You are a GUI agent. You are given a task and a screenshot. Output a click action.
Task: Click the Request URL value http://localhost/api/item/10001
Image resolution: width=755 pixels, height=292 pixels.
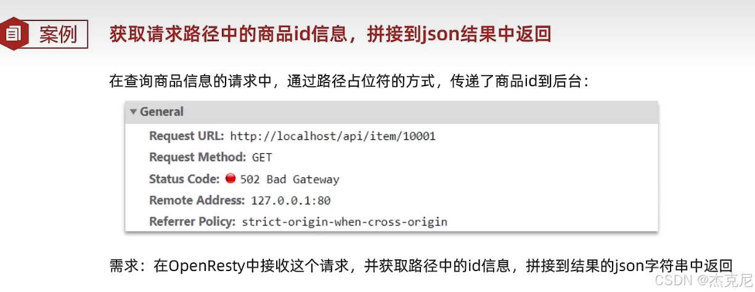333,136
